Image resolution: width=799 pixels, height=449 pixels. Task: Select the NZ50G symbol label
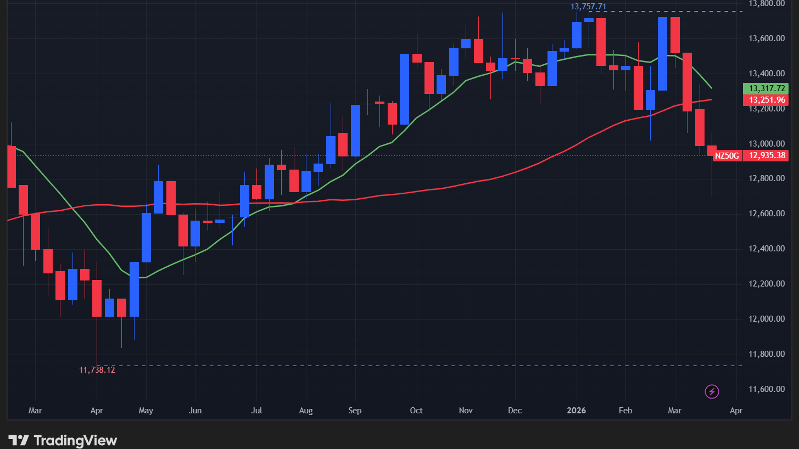(x=727, y=155)
